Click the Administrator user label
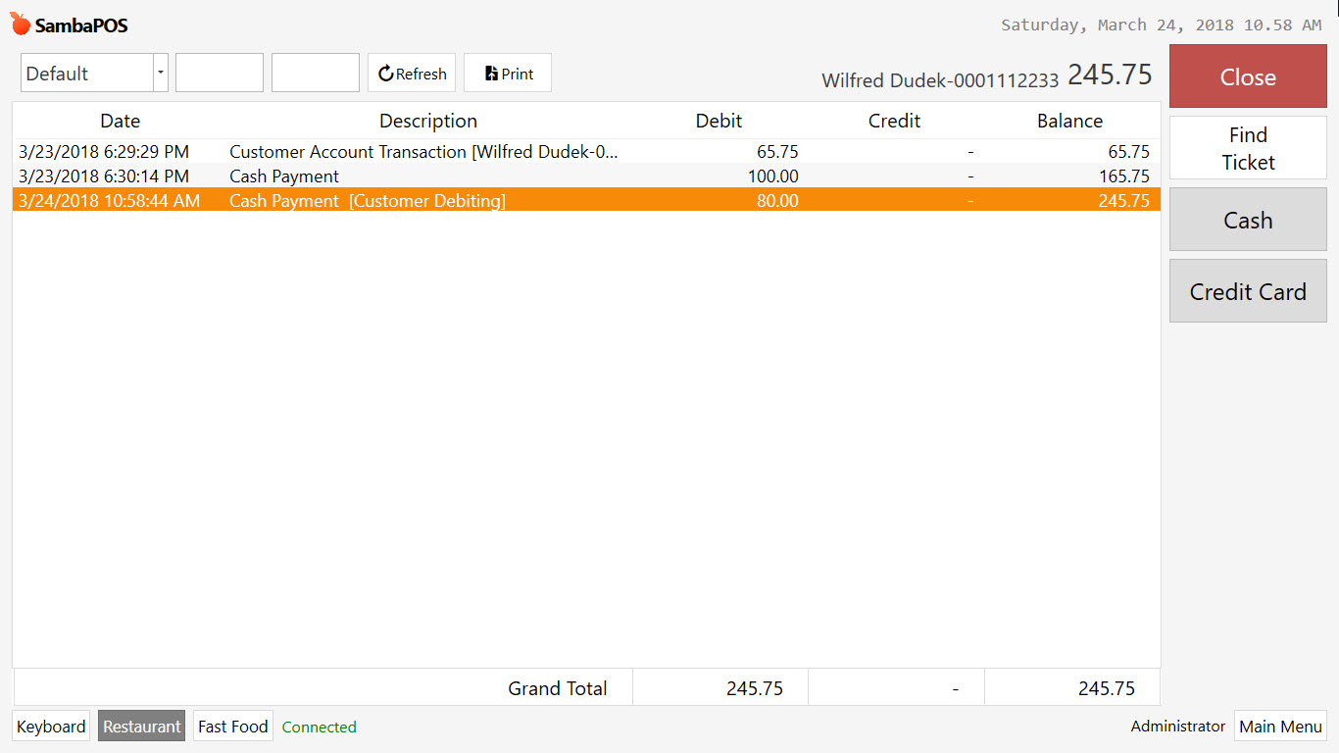1339x753 pixels. coord(1177,727)
